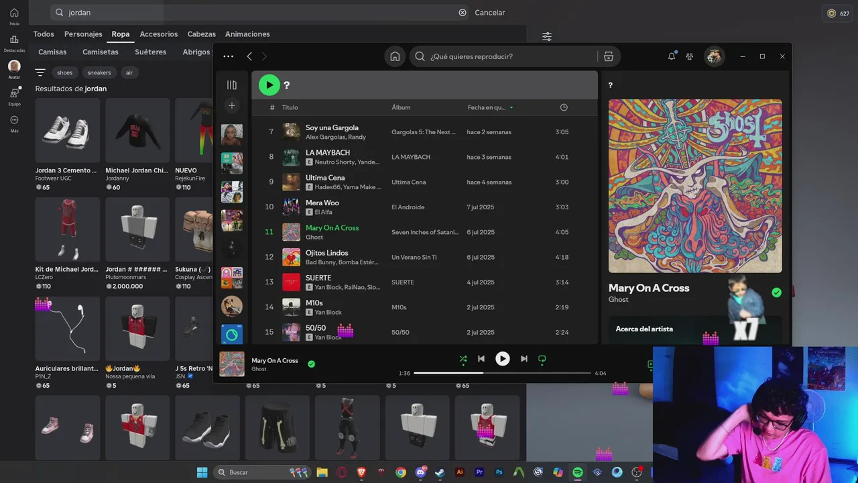This screenshot has width=858, height=483.
Task: Sort tracks by Título column
Action: pyautogui.click(x=290, y=107)
